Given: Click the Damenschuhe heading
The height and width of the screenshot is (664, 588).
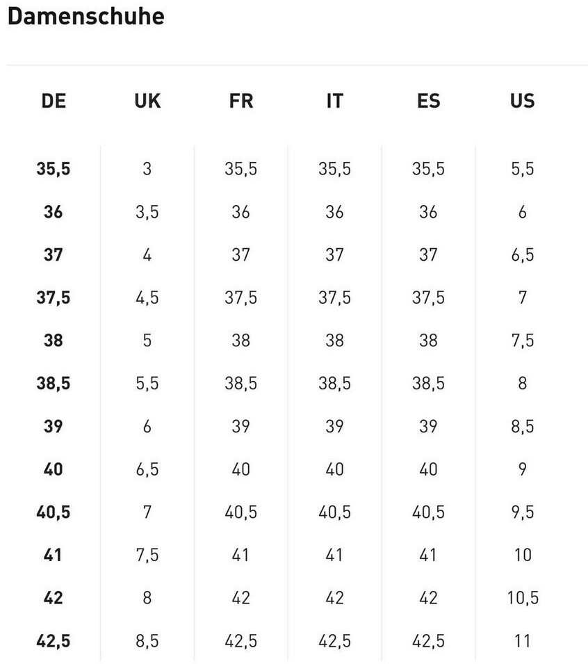Looking at the screenshot, I should pos(85,16).
